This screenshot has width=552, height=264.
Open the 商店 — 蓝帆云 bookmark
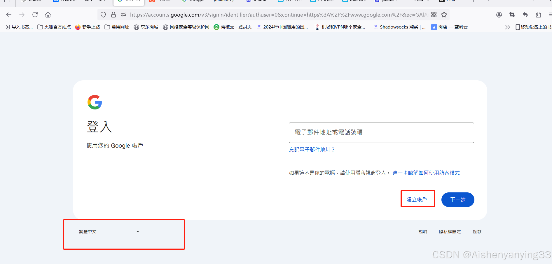click(x=450, y=27)
